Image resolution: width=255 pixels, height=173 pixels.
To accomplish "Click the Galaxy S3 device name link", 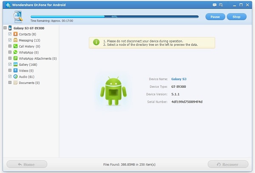I will click(x=179, y=79).
